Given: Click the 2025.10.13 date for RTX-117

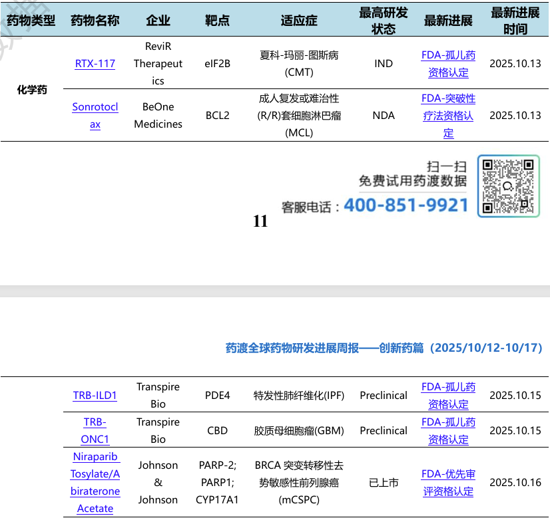Looking at the screenshot, I should tap(515, 64).
